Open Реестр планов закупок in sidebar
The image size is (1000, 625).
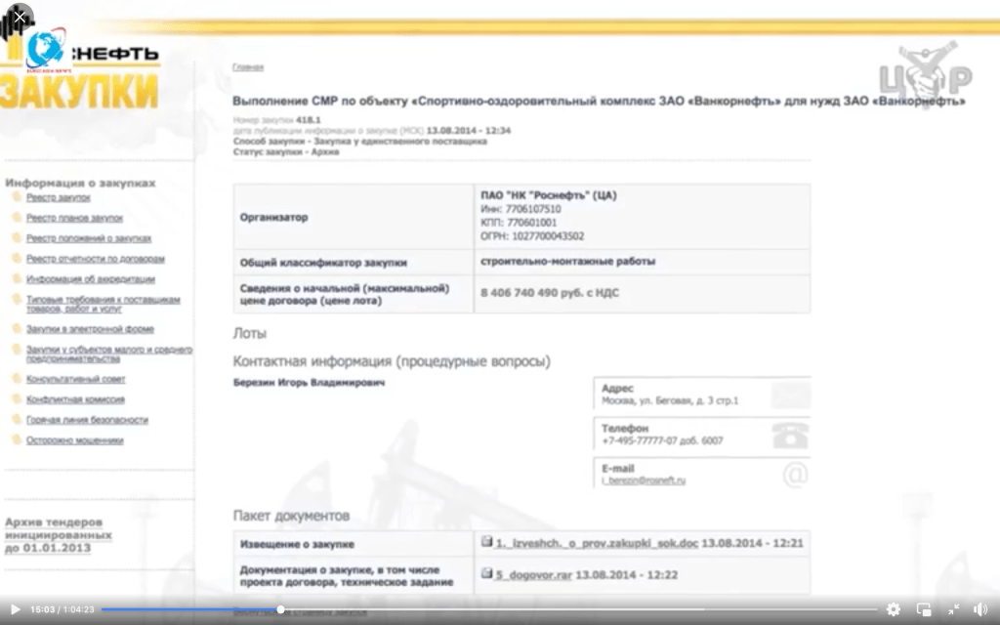[x=74, y=218]
